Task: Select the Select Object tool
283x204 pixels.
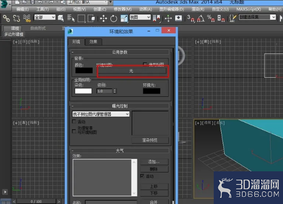Action: point(61,18)
